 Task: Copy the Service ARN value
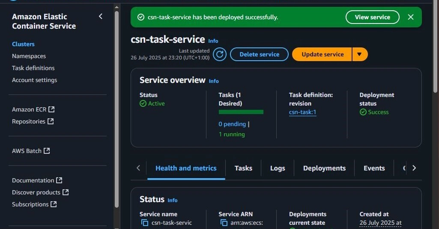point(224,223)
